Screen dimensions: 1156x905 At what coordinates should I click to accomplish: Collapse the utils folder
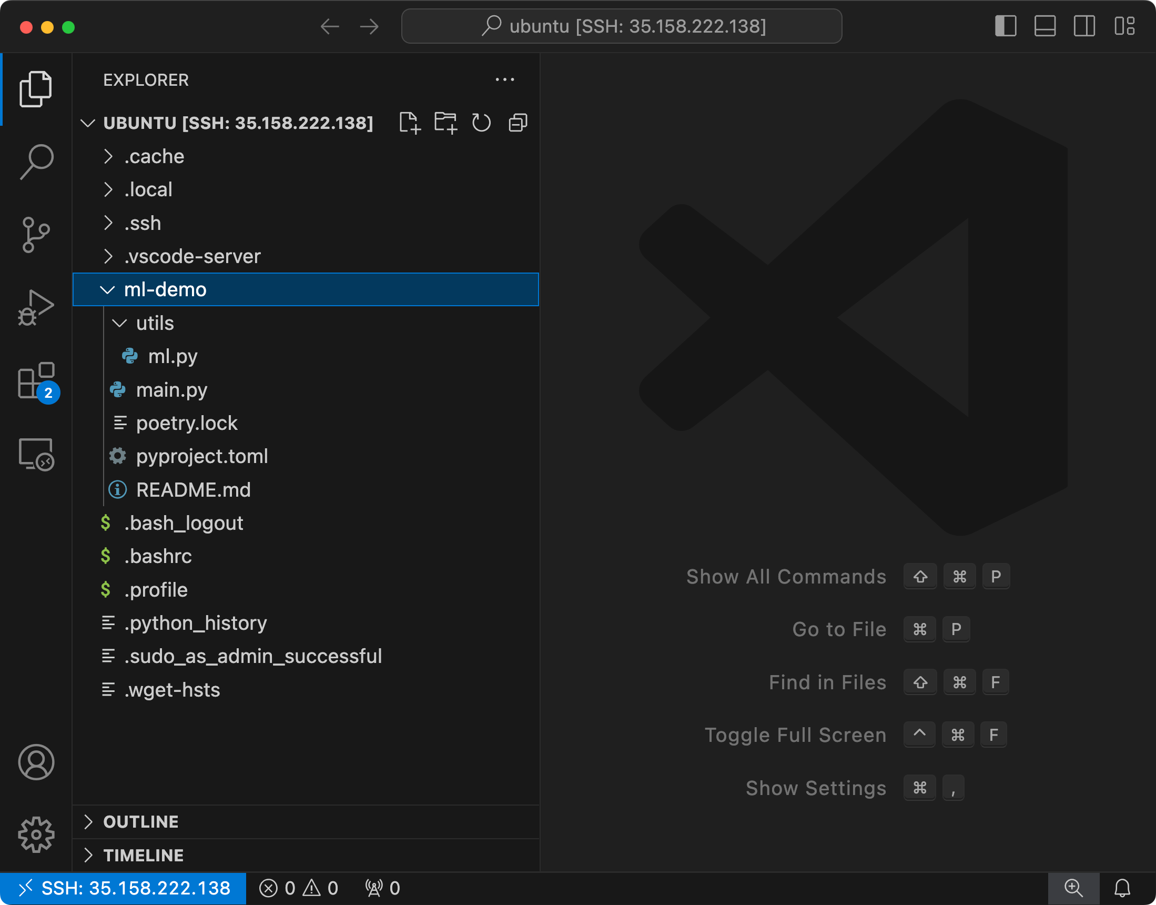[x=155, y=323]
